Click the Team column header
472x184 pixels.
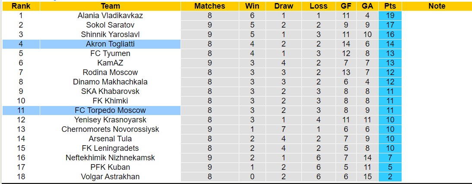110,6
